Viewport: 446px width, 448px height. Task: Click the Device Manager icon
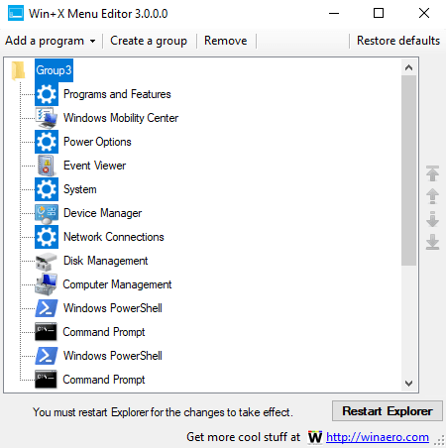[47, 213]
